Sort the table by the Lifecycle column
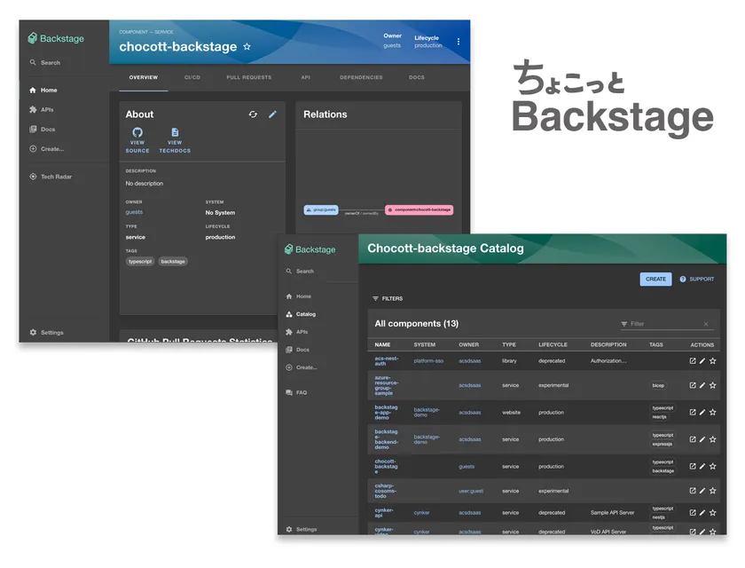 pyautogui.click(x=553, y=344)
